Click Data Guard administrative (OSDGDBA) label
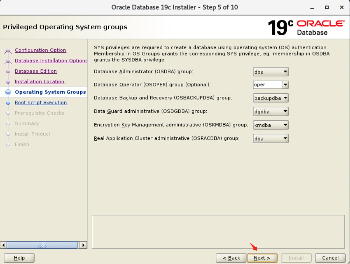Viewport: 350px width, 264px height. coord(150,111)
